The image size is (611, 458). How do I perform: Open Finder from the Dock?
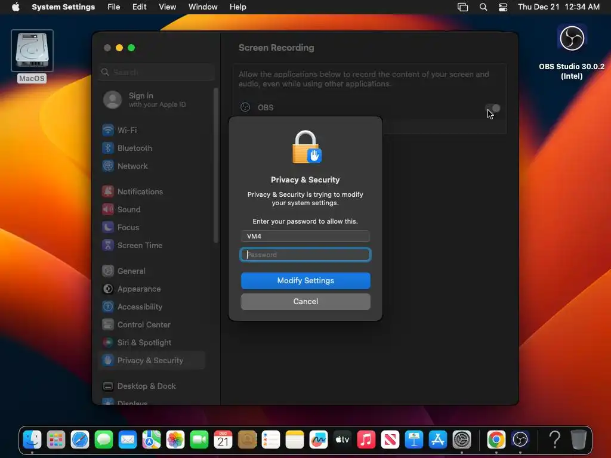pyautogui.click(x=32, y=440)
